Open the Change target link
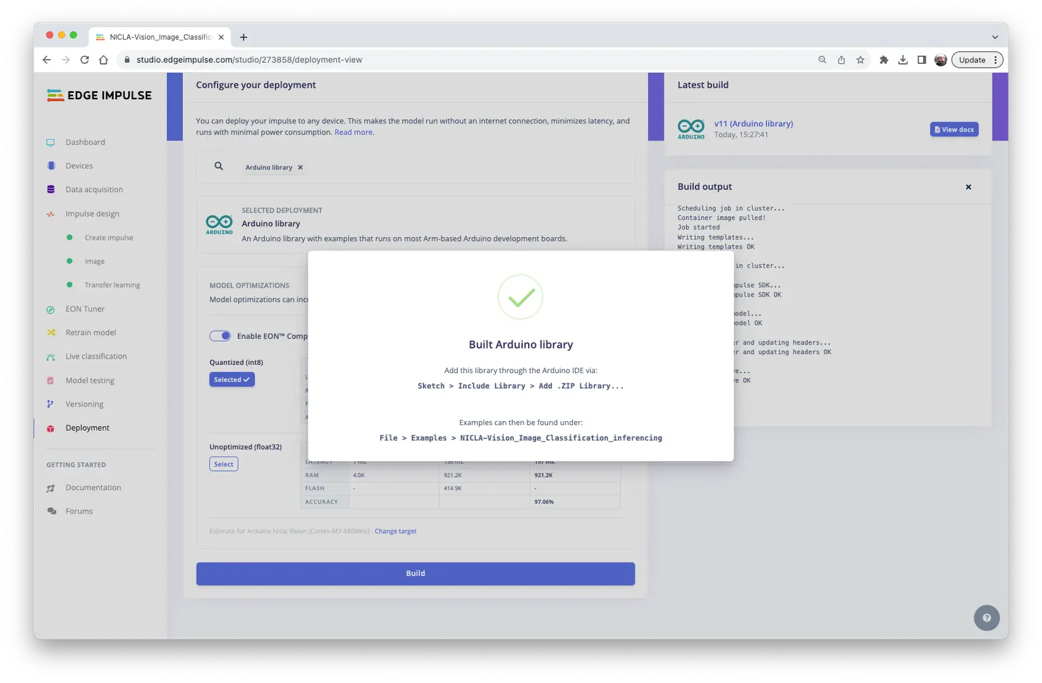Image resolution: width=1042 pixels, height=683 pixels. (395, 531)
